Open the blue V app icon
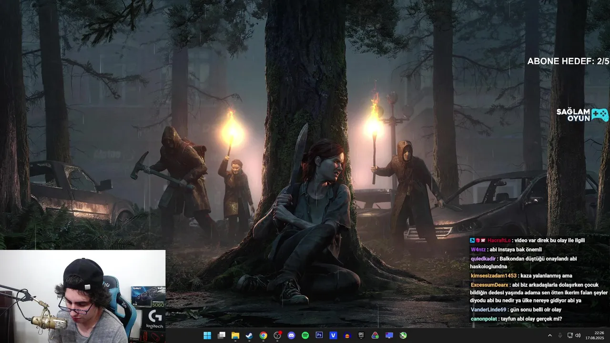This screenshot has height=343, width=610. click(x=333, y=335)
